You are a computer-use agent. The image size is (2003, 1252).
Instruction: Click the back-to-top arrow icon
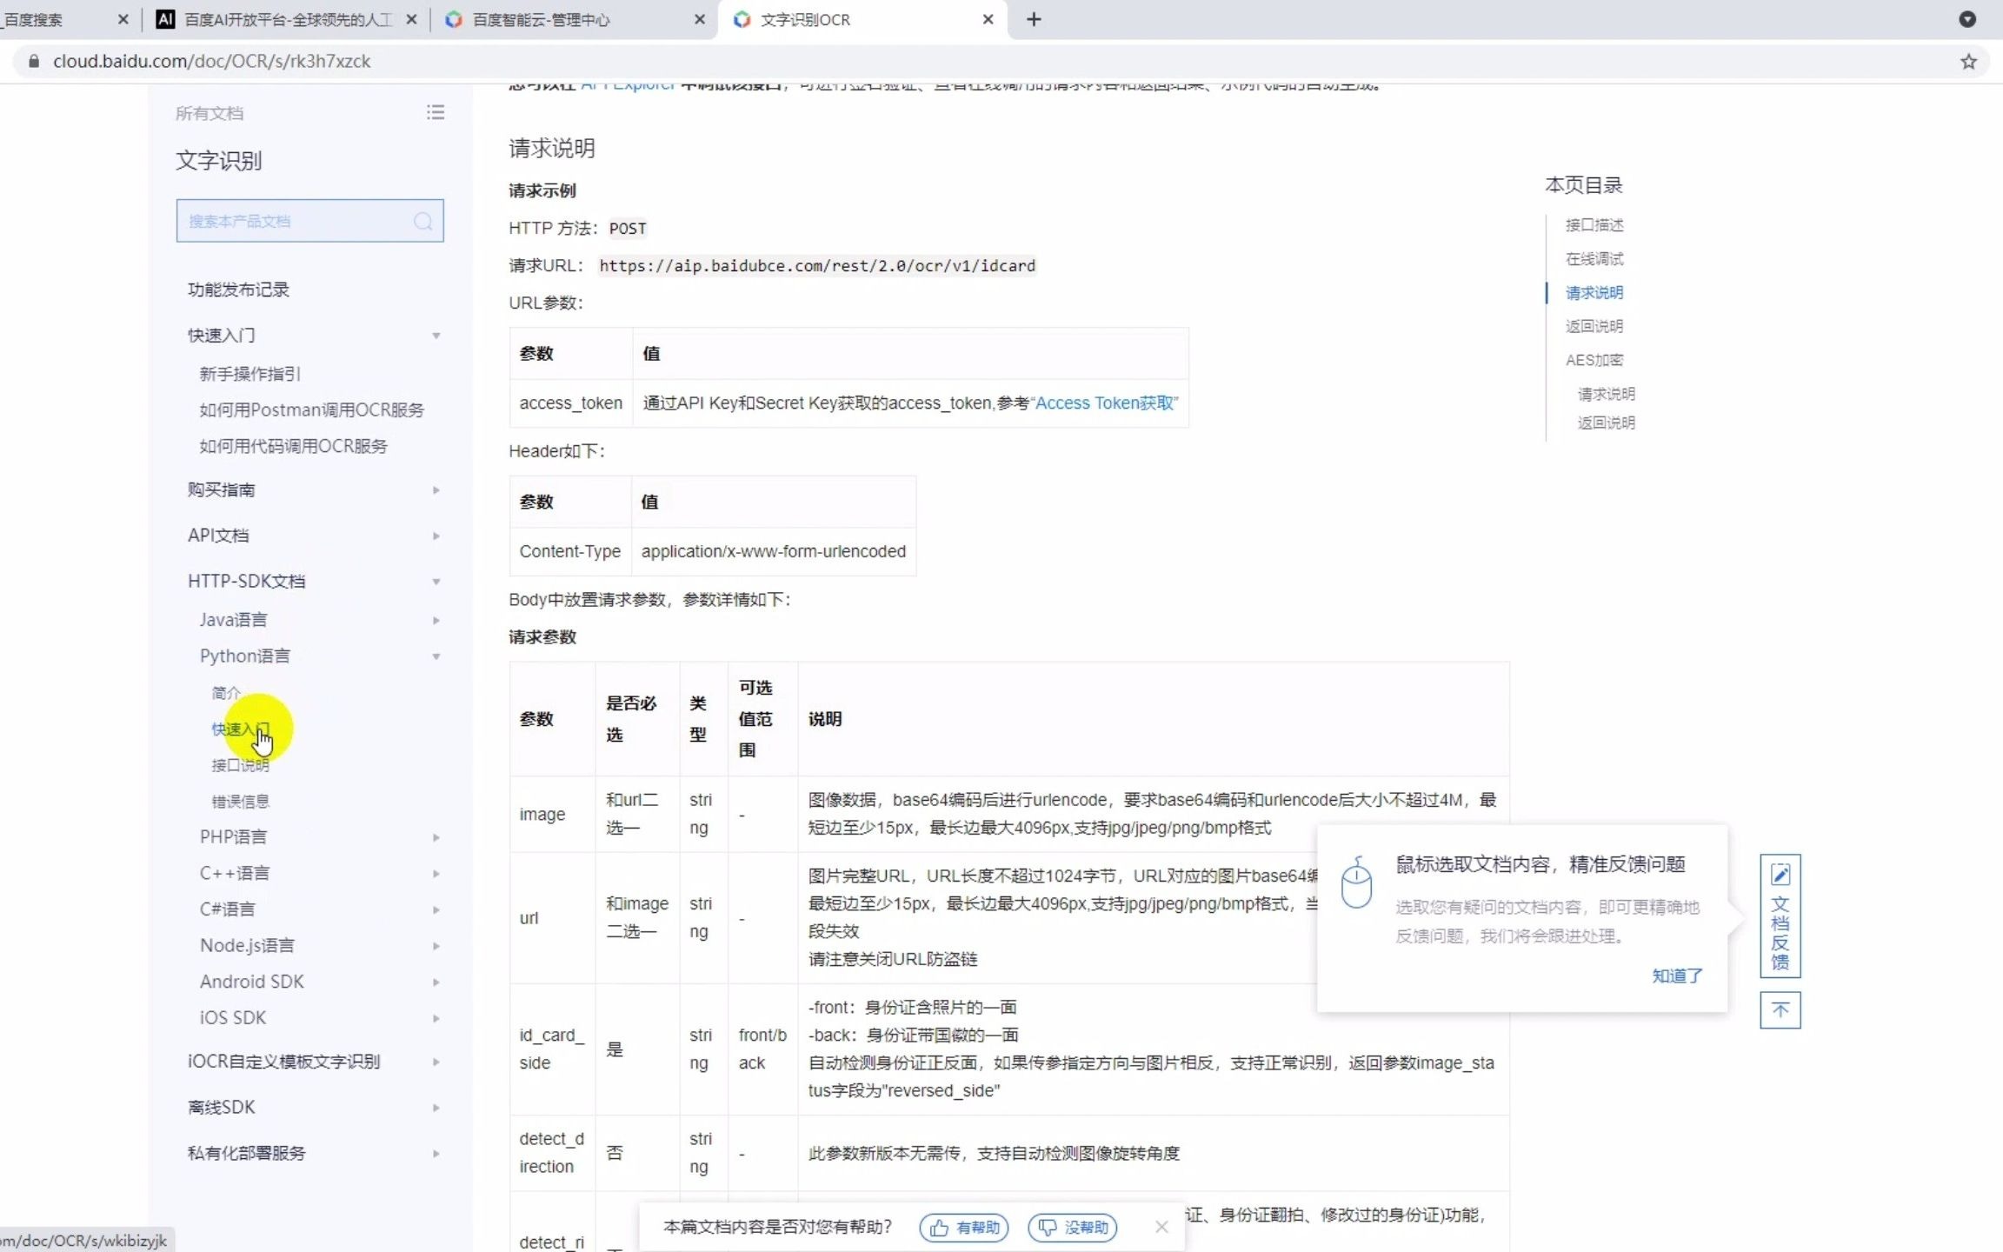pyautogui.click(x=1780, y=1010)
